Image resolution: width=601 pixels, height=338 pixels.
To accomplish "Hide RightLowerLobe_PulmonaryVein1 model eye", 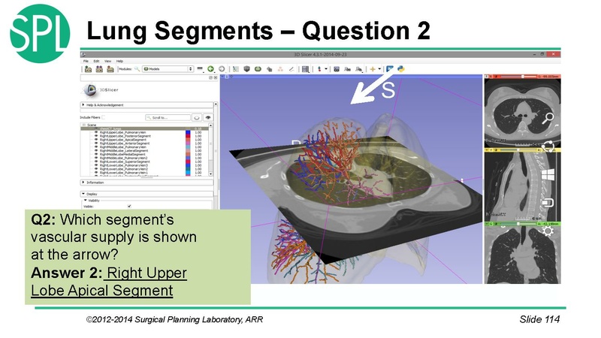I will point(96,173).
